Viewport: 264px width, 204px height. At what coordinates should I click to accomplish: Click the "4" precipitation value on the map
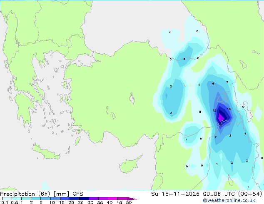point(245,134)
